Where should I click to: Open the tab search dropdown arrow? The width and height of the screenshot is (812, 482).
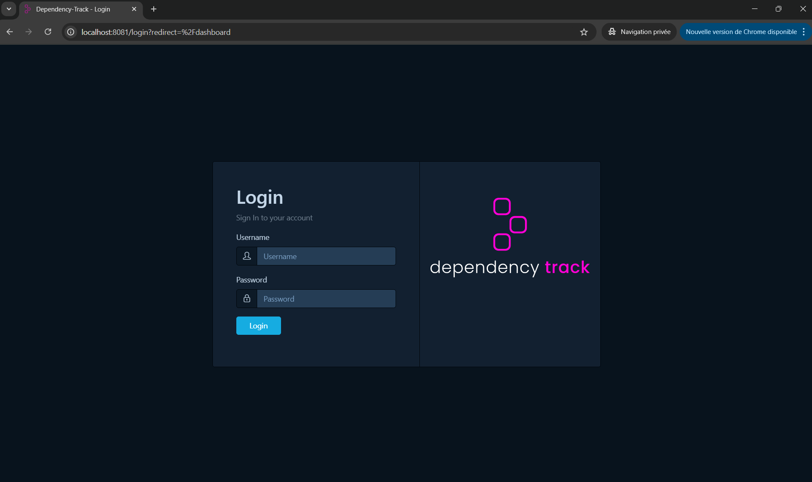(9, 9)
